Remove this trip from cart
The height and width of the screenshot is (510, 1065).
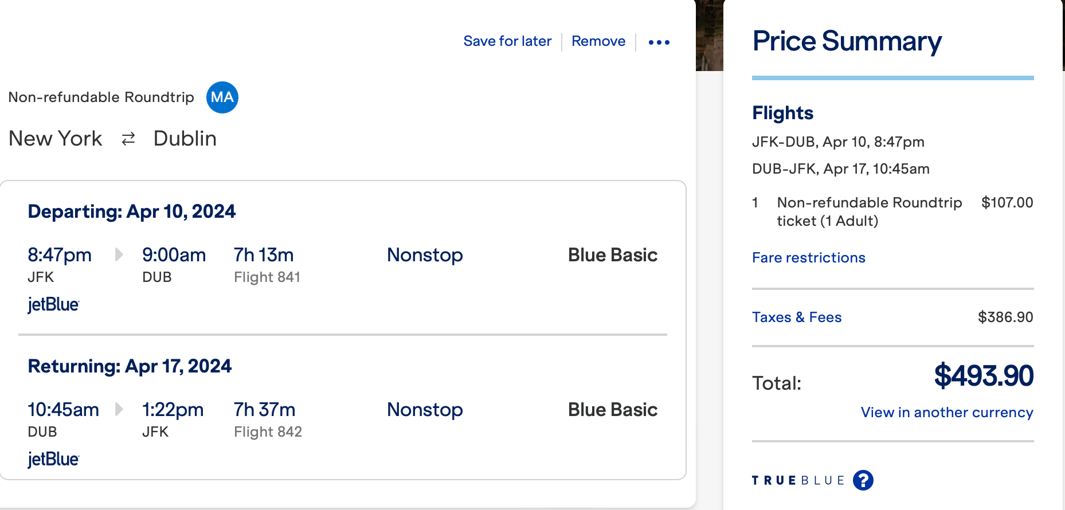point(598,41)
